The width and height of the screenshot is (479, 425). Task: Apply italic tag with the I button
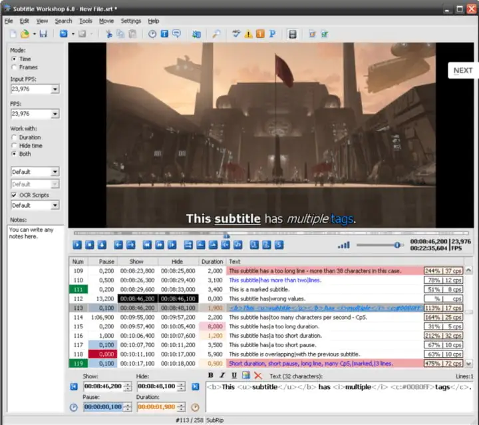(x=222, y=376)
